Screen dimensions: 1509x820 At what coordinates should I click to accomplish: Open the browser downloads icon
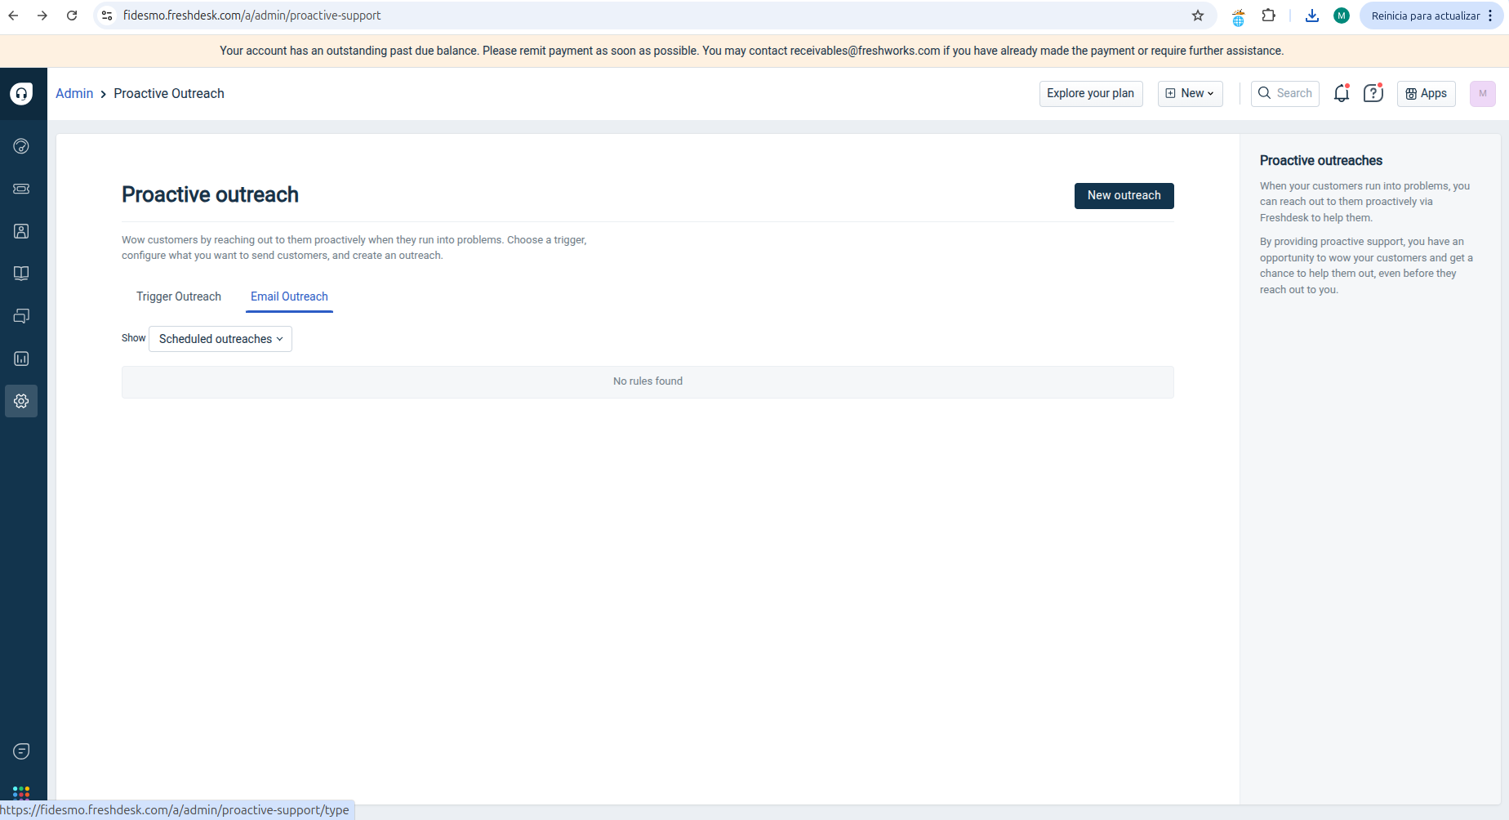pyautogui.click(x=1312, y=16)
